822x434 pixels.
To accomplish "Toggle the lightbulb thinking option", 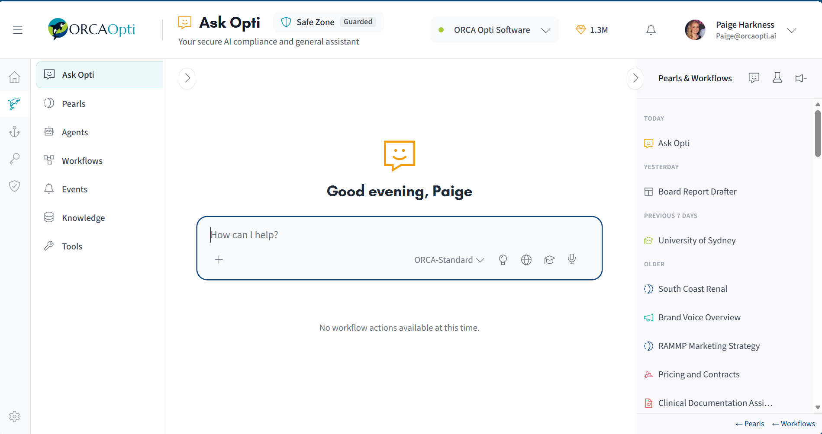I will point(503,259).
